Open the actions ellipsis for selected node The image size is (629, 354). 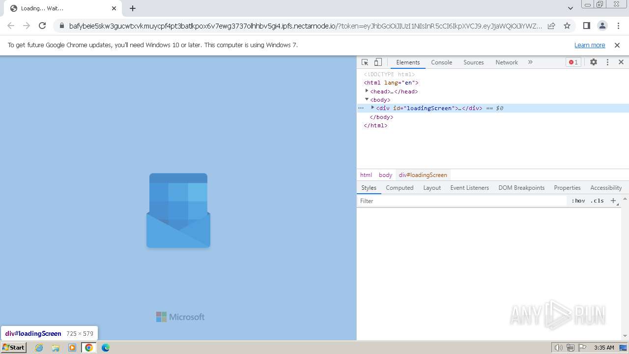361,108
